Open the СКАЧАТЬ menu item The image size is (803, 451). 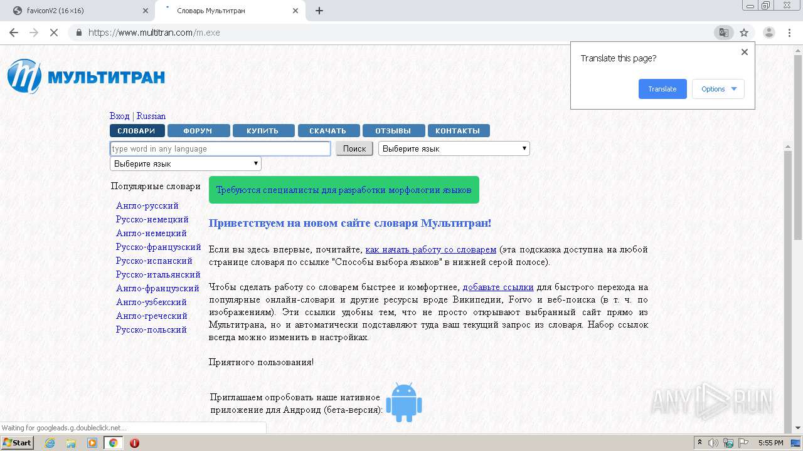[x=328, y=131]
